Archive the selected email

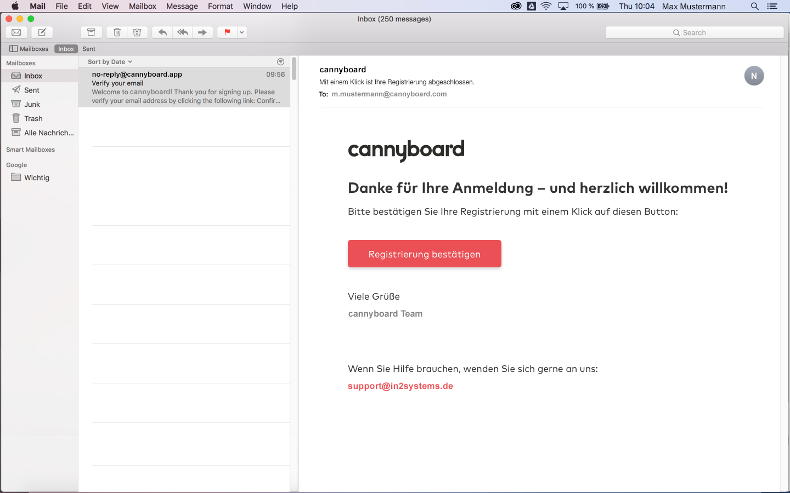(x=91, y=32)
